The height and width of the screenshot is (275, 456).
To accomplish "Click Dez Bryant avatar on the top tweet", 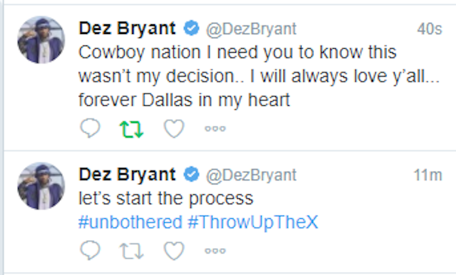I will [41, 40].
